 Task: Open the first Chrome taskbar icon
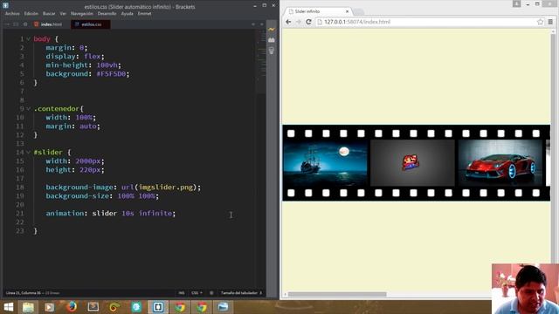coord(180,307)
